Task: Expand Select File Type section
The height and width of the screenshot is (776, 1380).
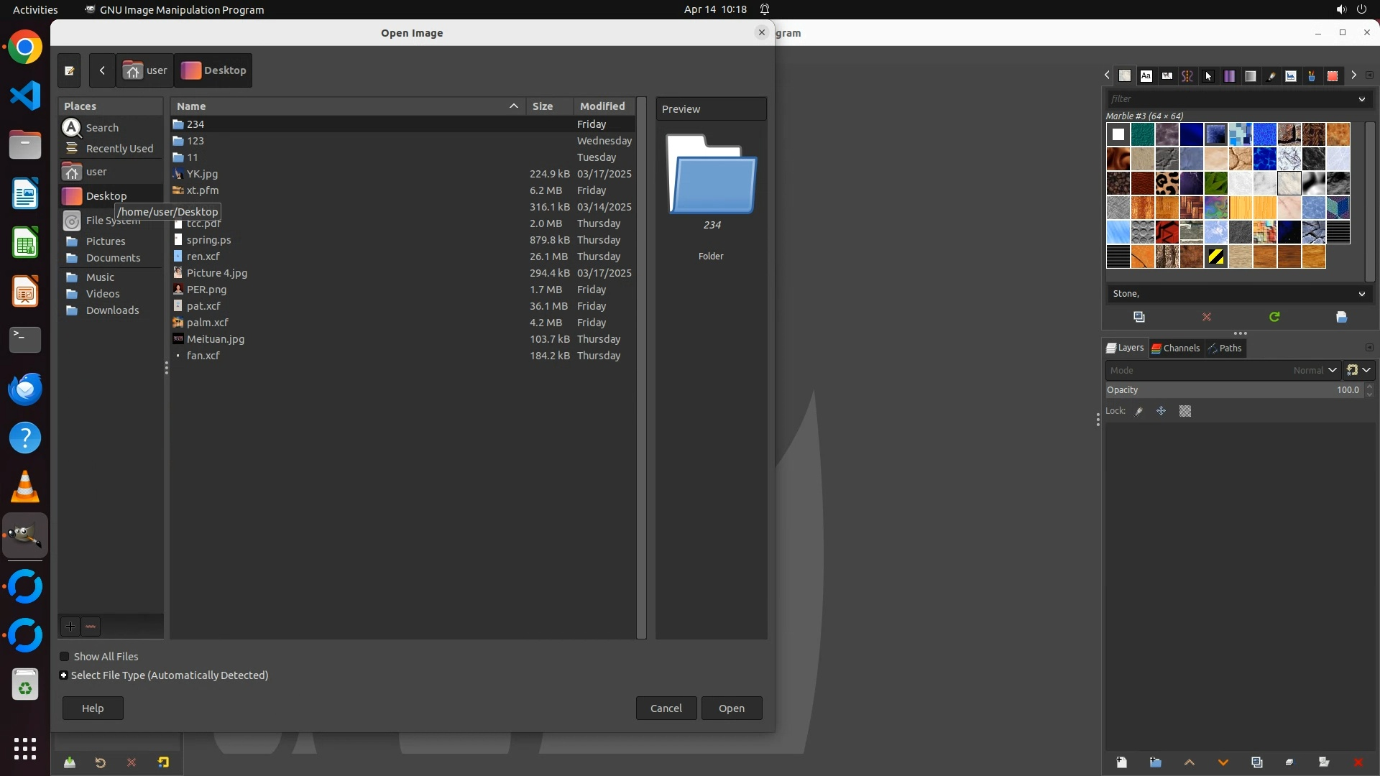Action: 63,675
